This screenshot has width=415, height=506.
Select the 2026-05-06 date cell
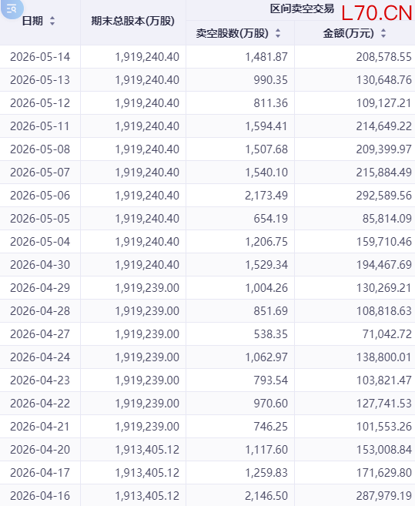coord(40,196)
